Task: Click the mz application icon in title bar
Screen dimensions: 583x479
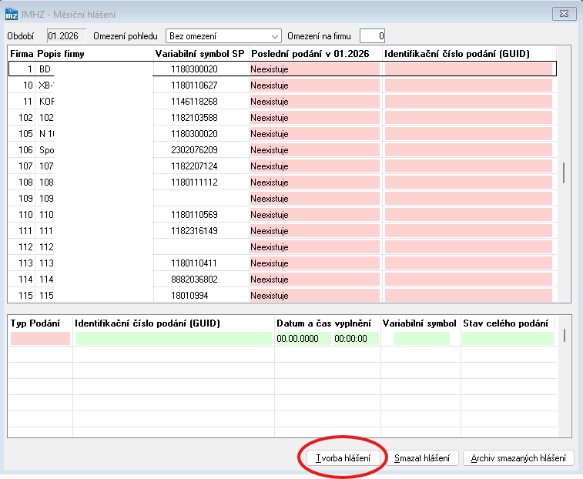Action: 11,14
